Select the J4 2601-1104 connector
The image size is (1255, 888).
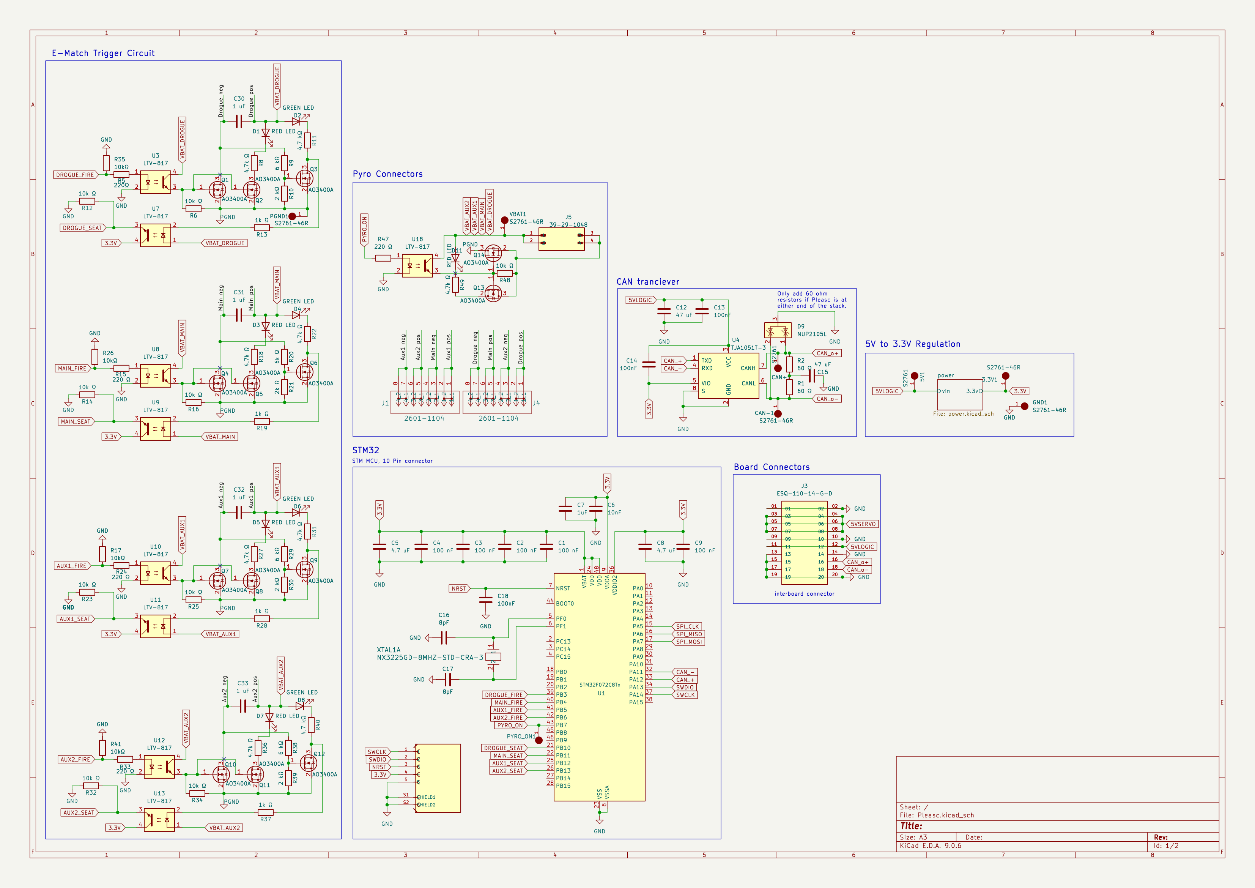point(497,402)
